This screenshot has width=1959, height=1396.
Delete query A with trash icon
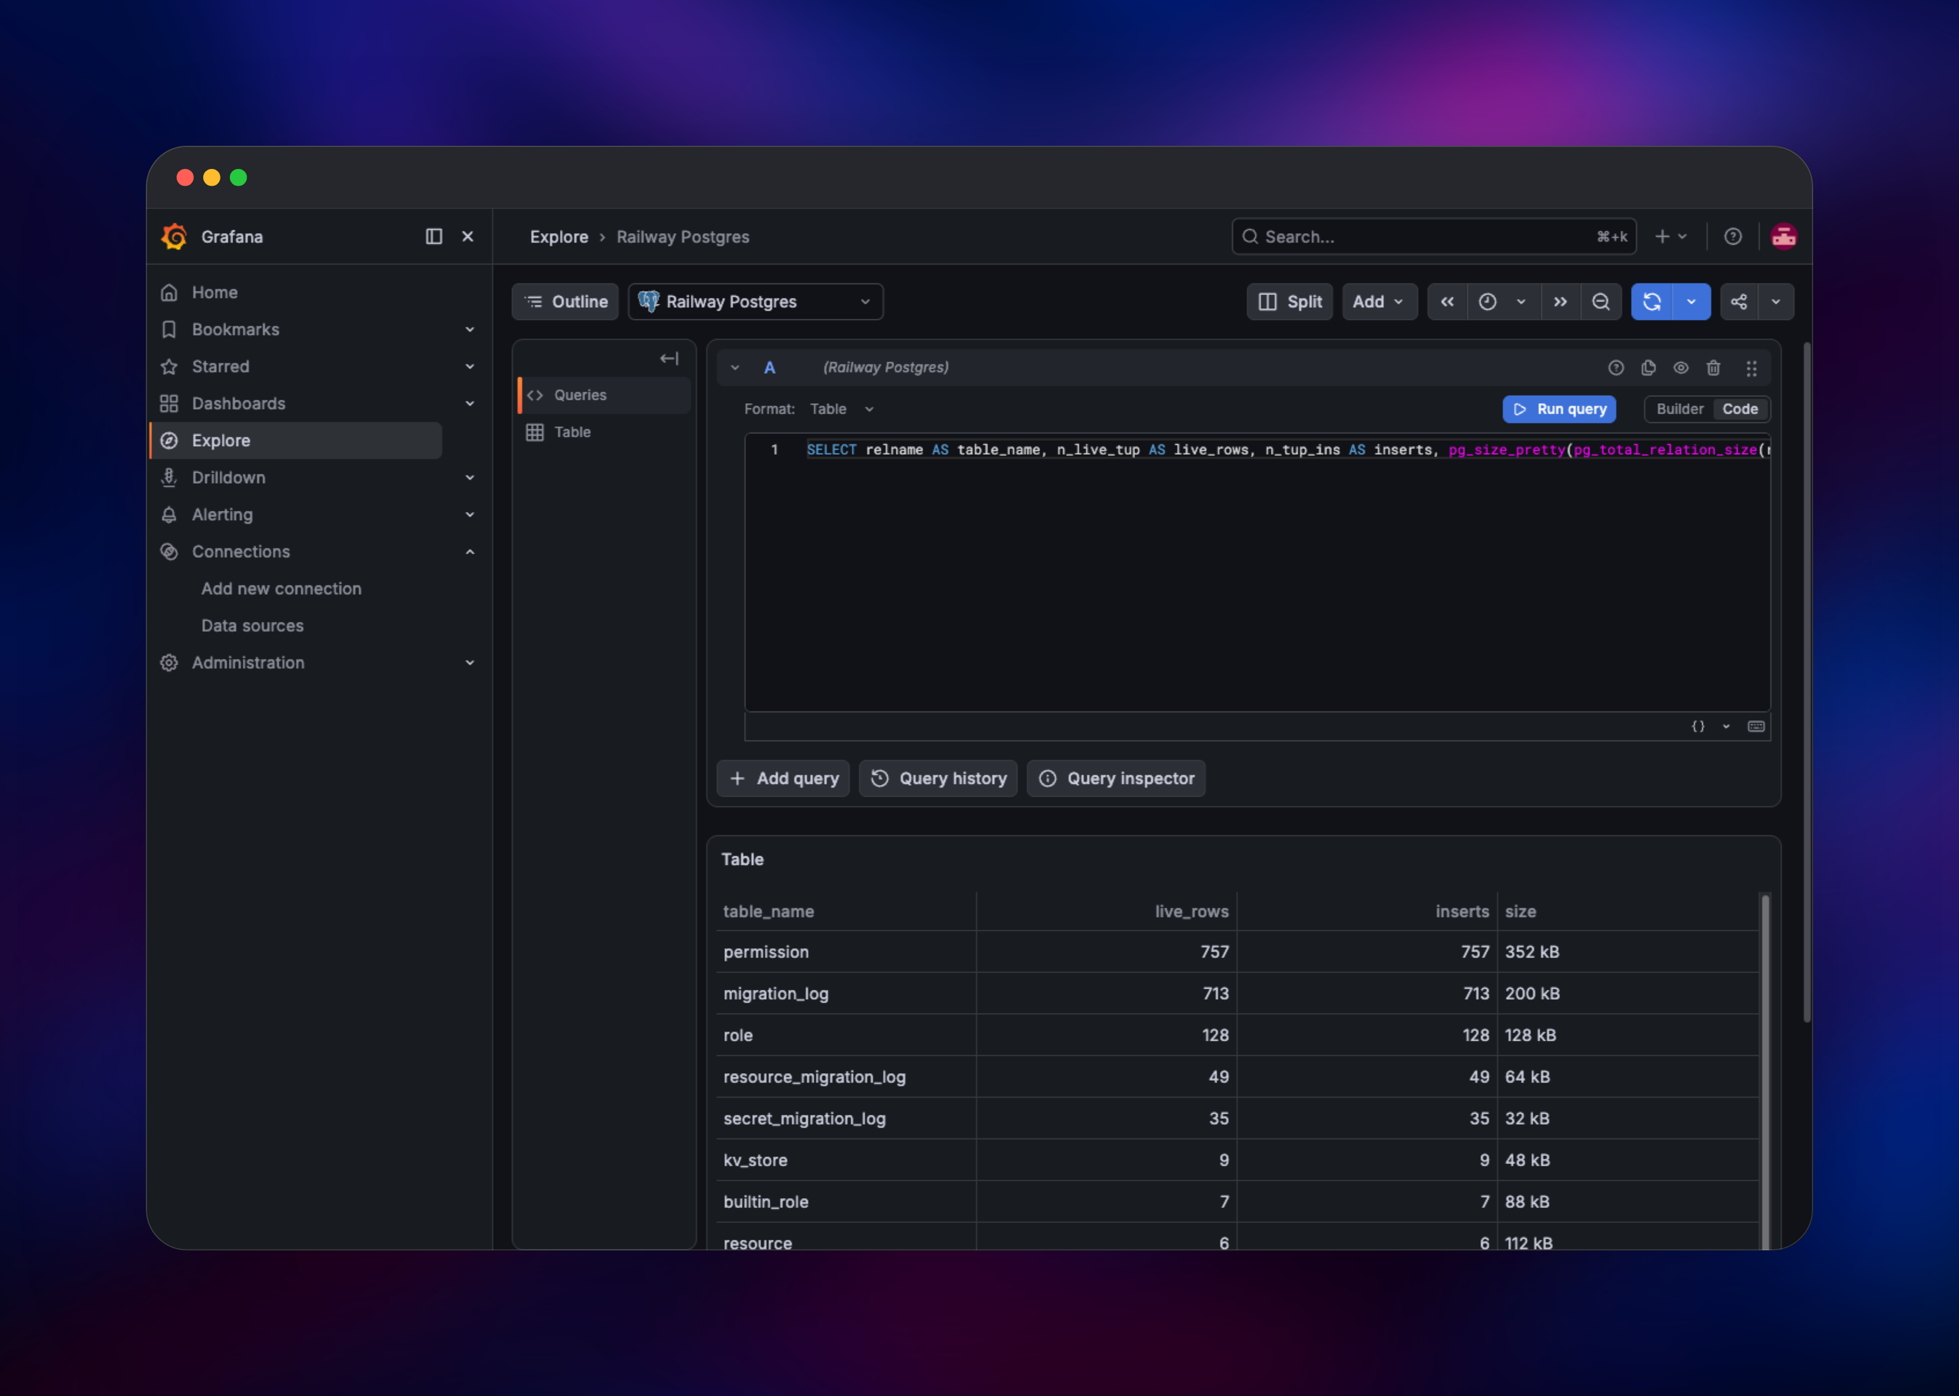[1713, 368]
